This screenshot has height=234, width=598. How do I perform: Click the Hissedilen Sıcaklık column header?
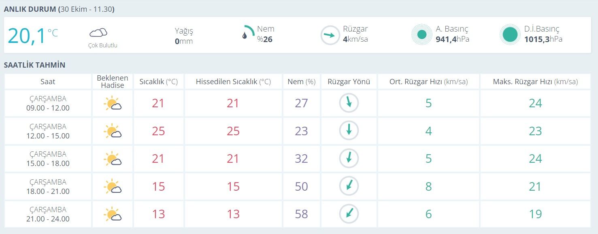pos(233,81)
